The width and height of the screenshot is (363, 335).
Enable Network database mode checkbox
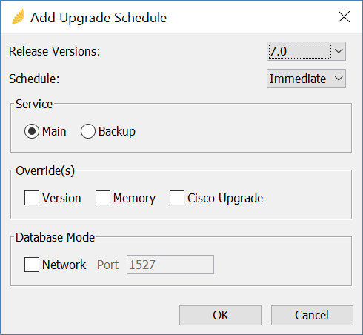[x=32, y=265]
